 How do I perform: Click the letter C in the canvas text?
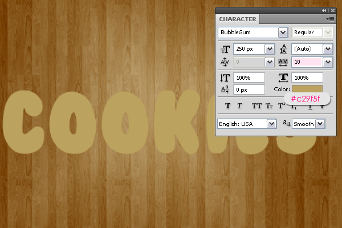pyautogui.click(x=13, y=122)
